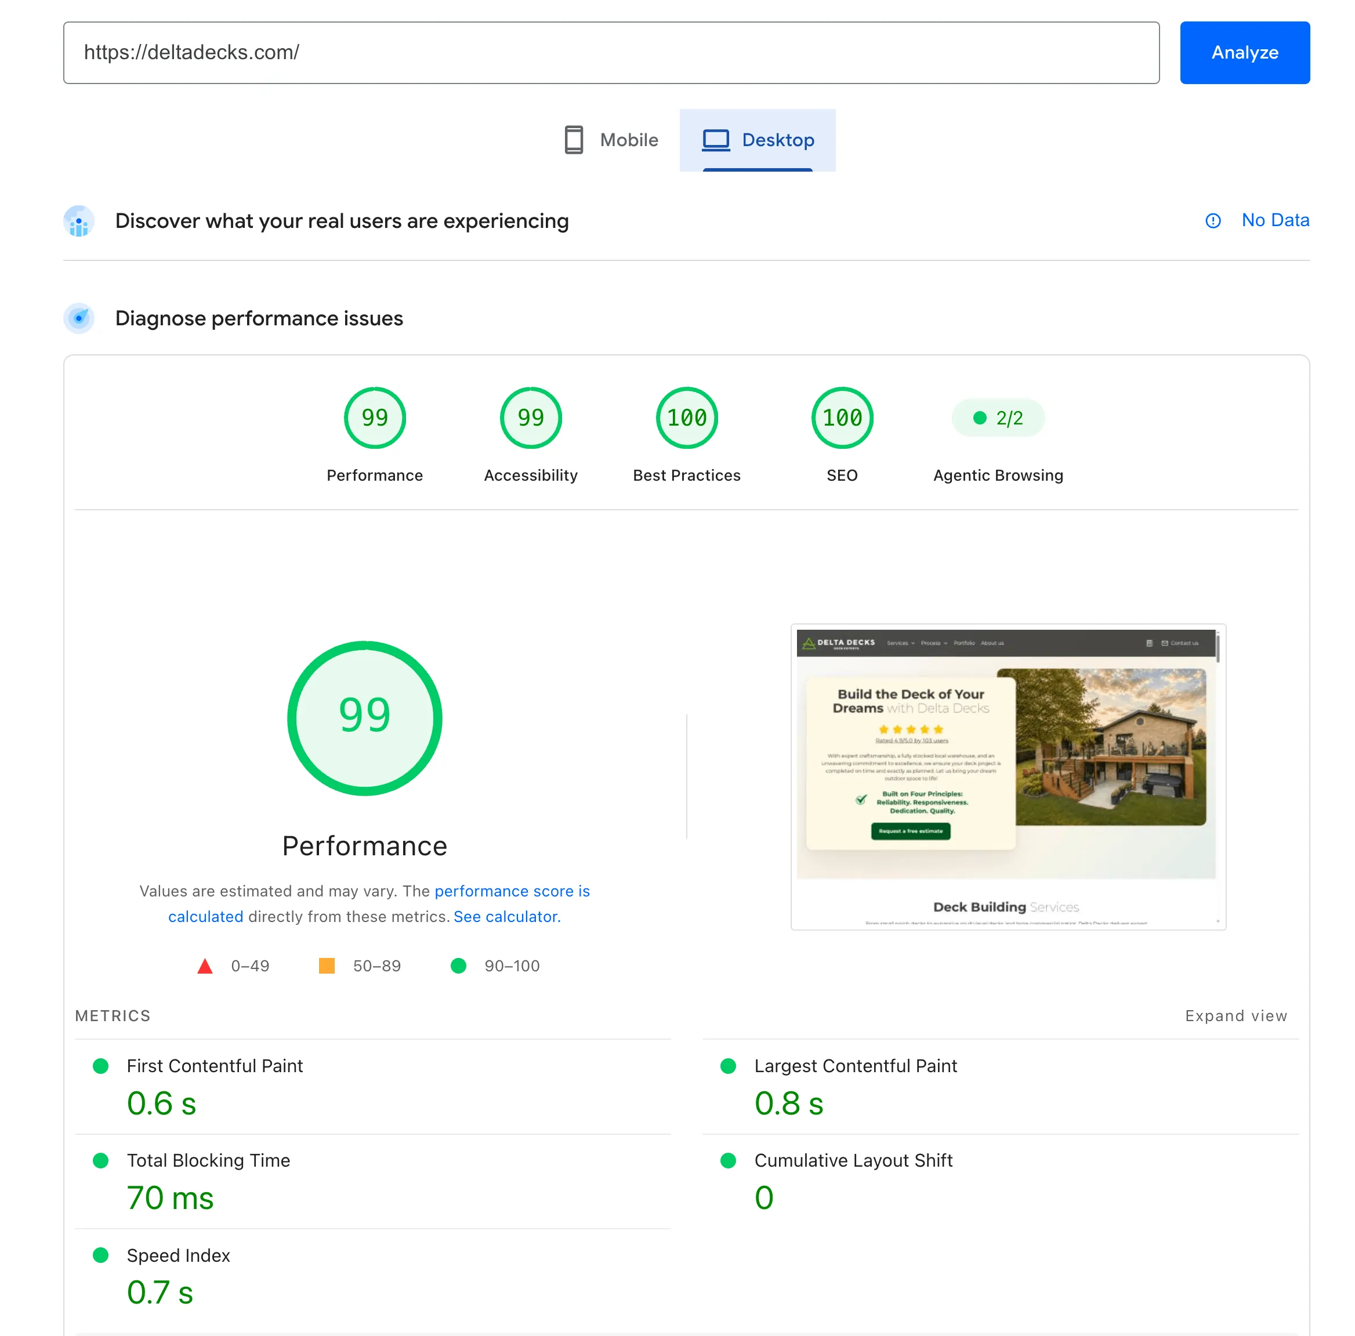1355x1336 pixels.
Task: Click the First Contentful Paint metric label
Action: click(x=215, y=1065)
